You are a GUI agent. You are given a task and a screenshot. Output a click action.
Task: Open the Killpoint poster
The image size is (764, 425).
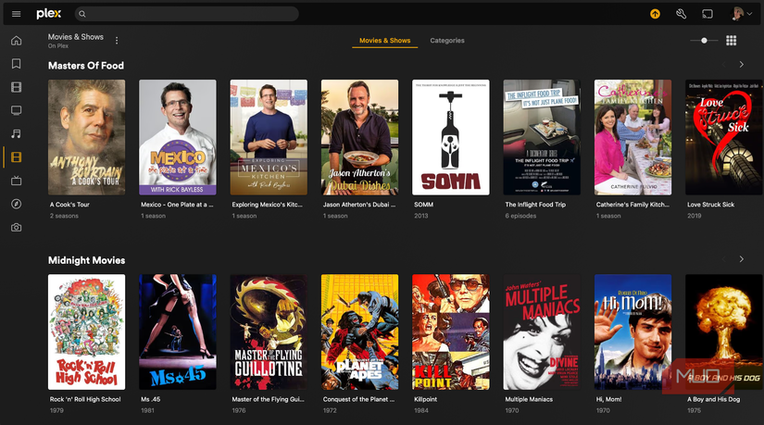451,331
